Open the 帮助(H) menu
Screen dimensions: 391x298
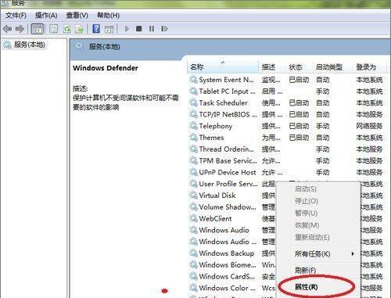[108, 16]
